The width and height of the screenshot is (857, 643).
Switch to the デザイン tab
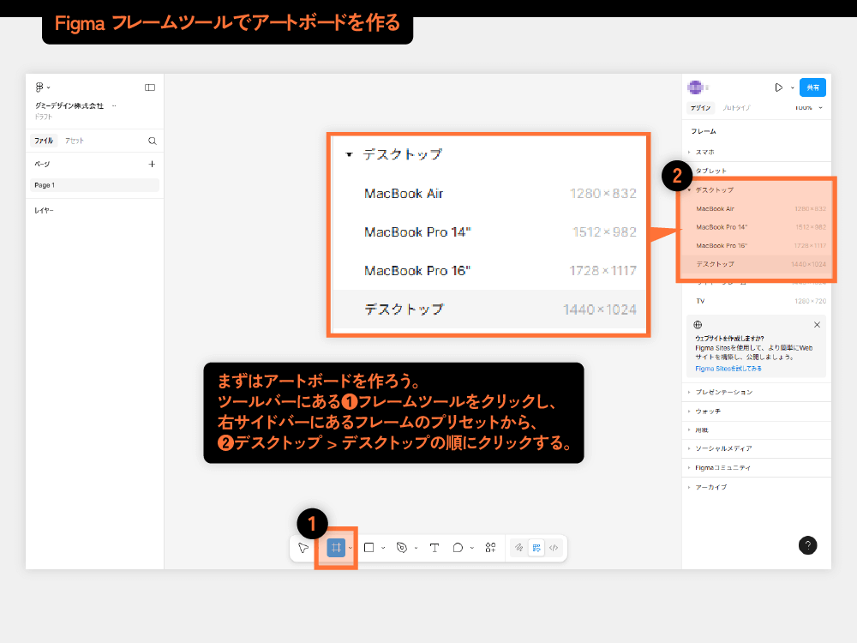point(700,108)
